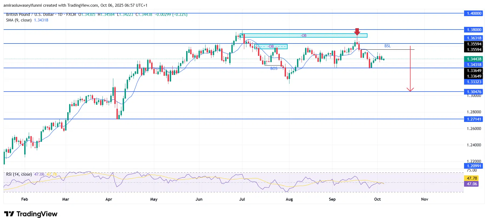Screen dimensions: 488x224
Task: Click the 1.27141 support level label
Action: coord(474,119)
